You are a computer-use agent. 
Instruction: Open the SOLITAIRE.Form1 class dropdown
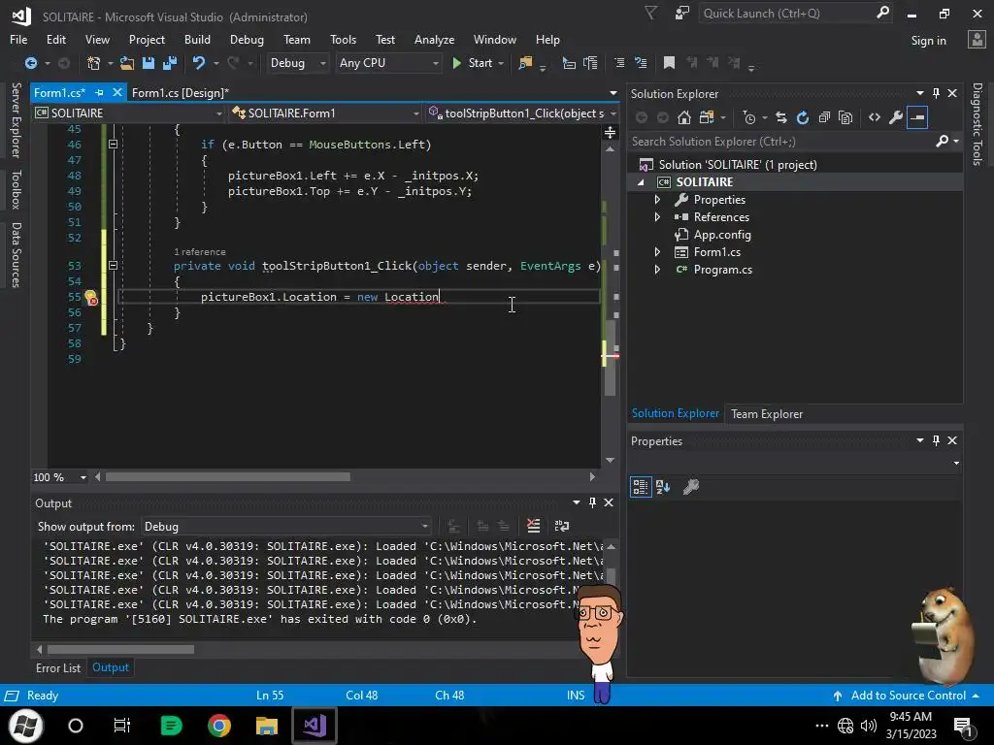tap(325, 113)
